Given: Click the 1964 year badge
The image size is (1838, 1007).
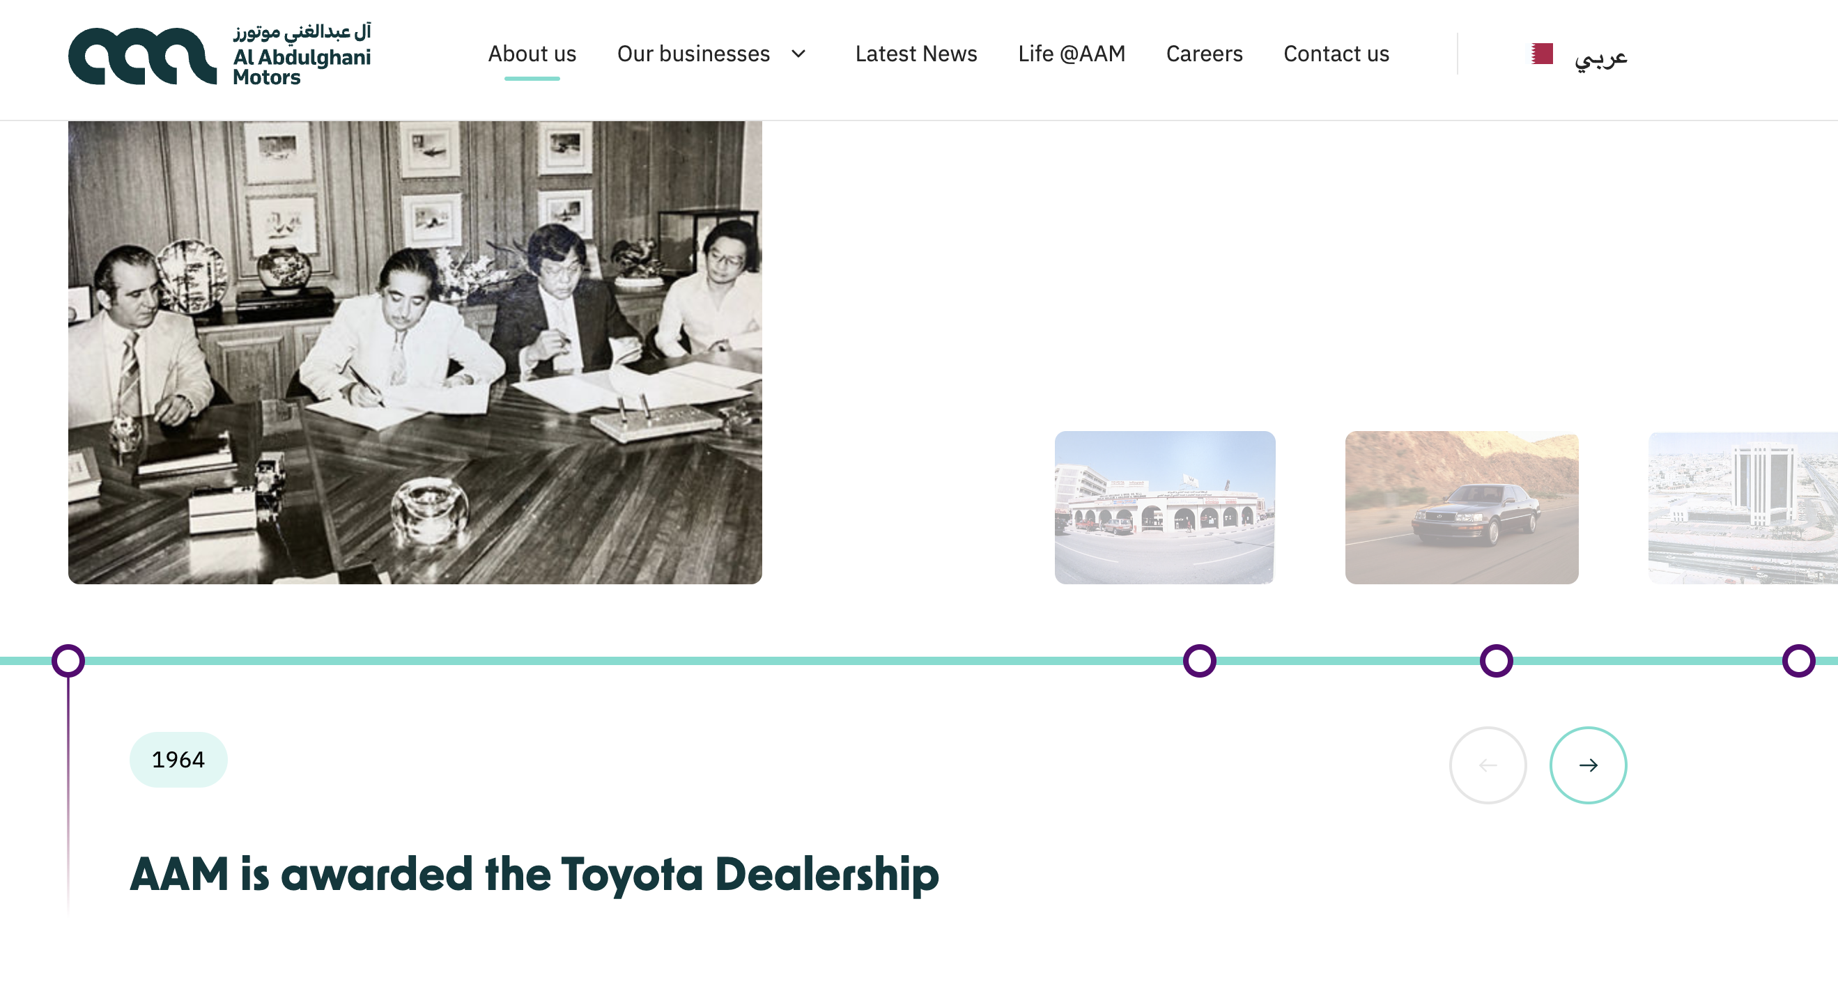Looking at the screenshot, I should tap(178, 759).
